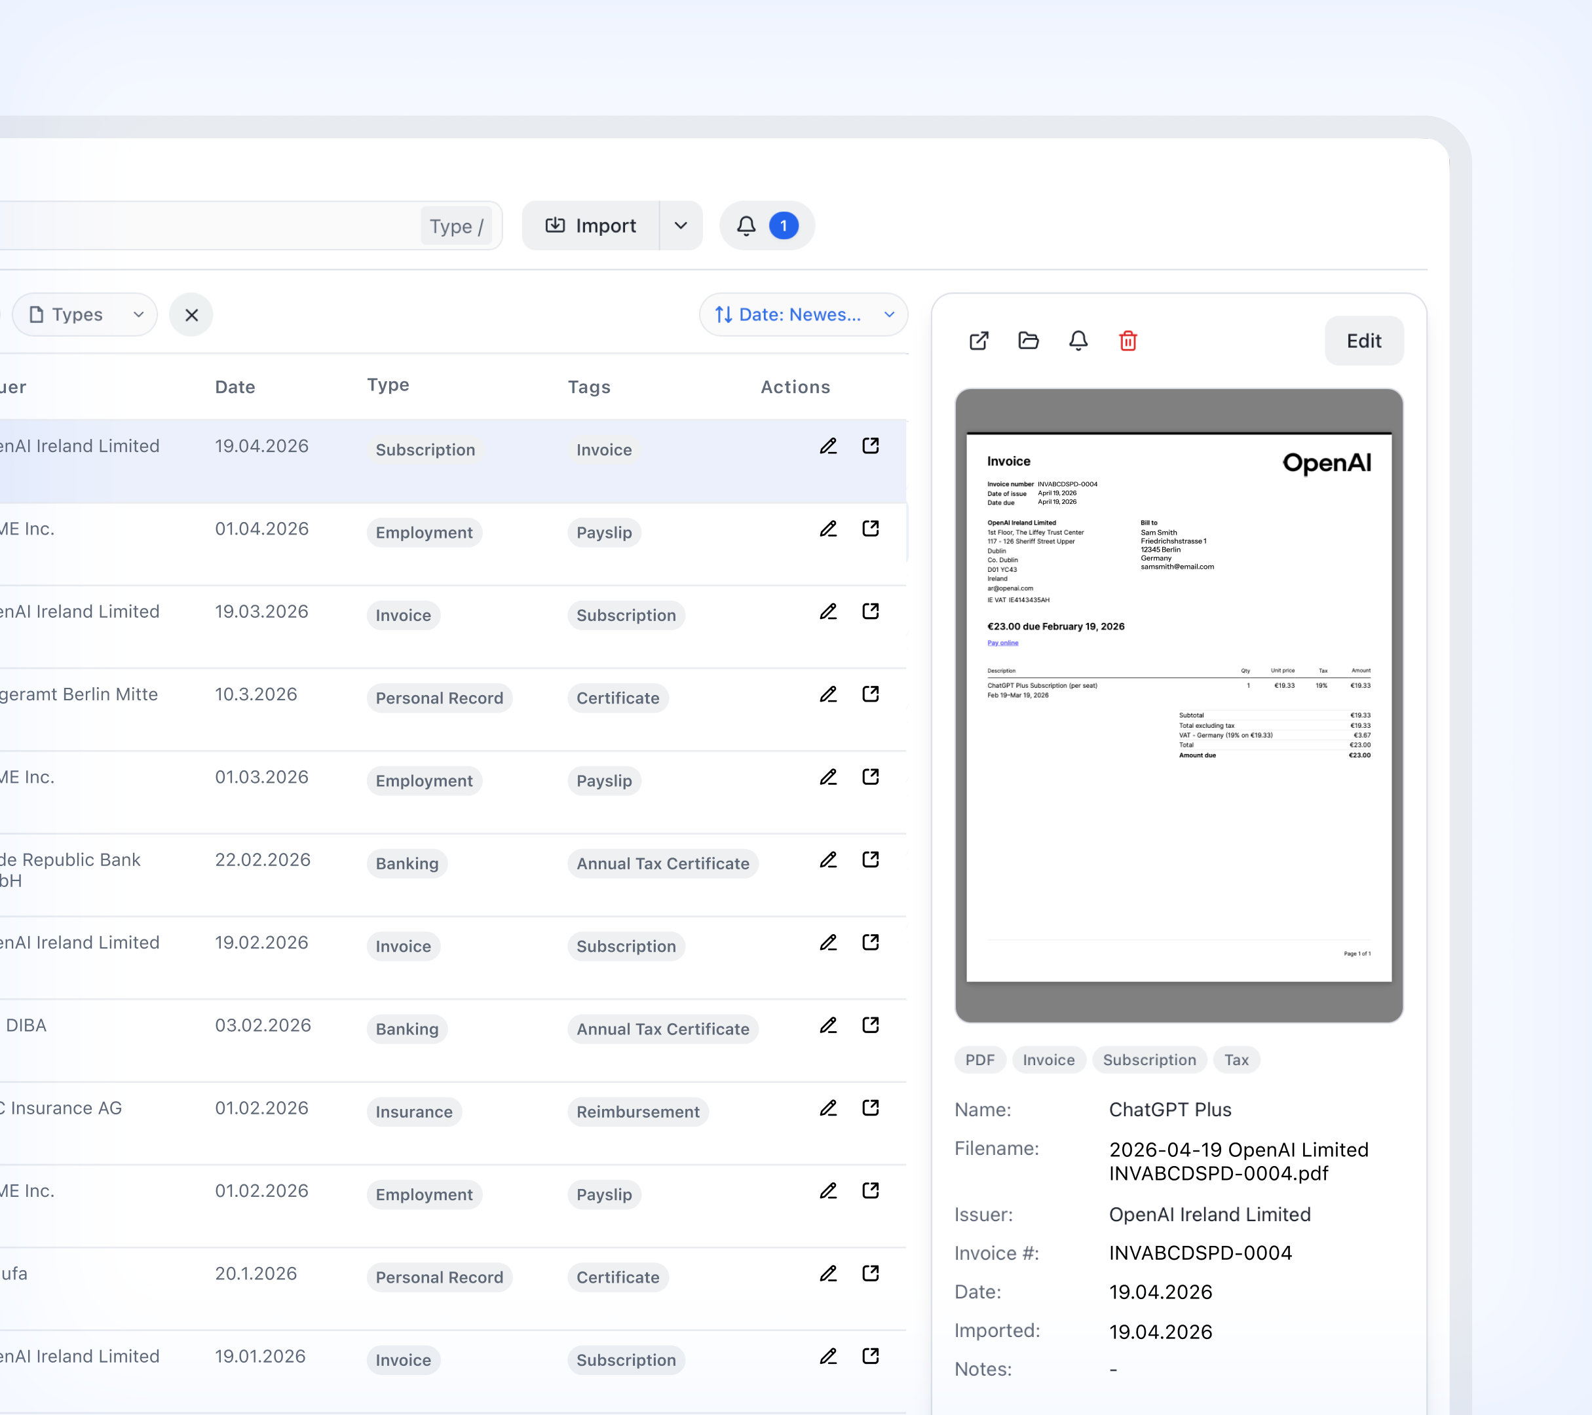Clear filters with the X button
The height and width of the screenshot is (1415, 1592).
tap(191, 314)
